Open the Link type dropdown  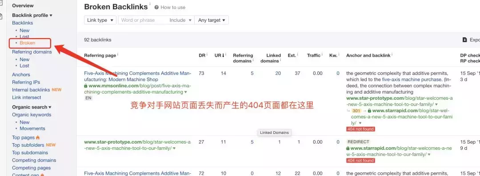tap(100, 20)
